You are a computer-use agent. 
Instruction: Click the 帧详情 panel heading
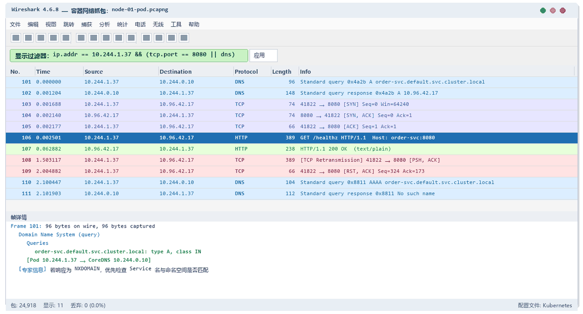click(x=19, y=217)
